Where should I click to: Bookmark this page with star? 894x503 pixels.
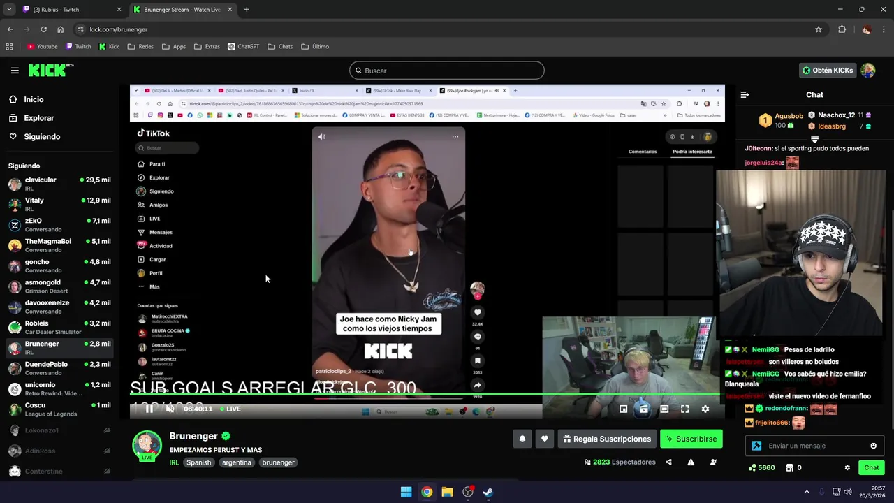[x=819, y=29]
